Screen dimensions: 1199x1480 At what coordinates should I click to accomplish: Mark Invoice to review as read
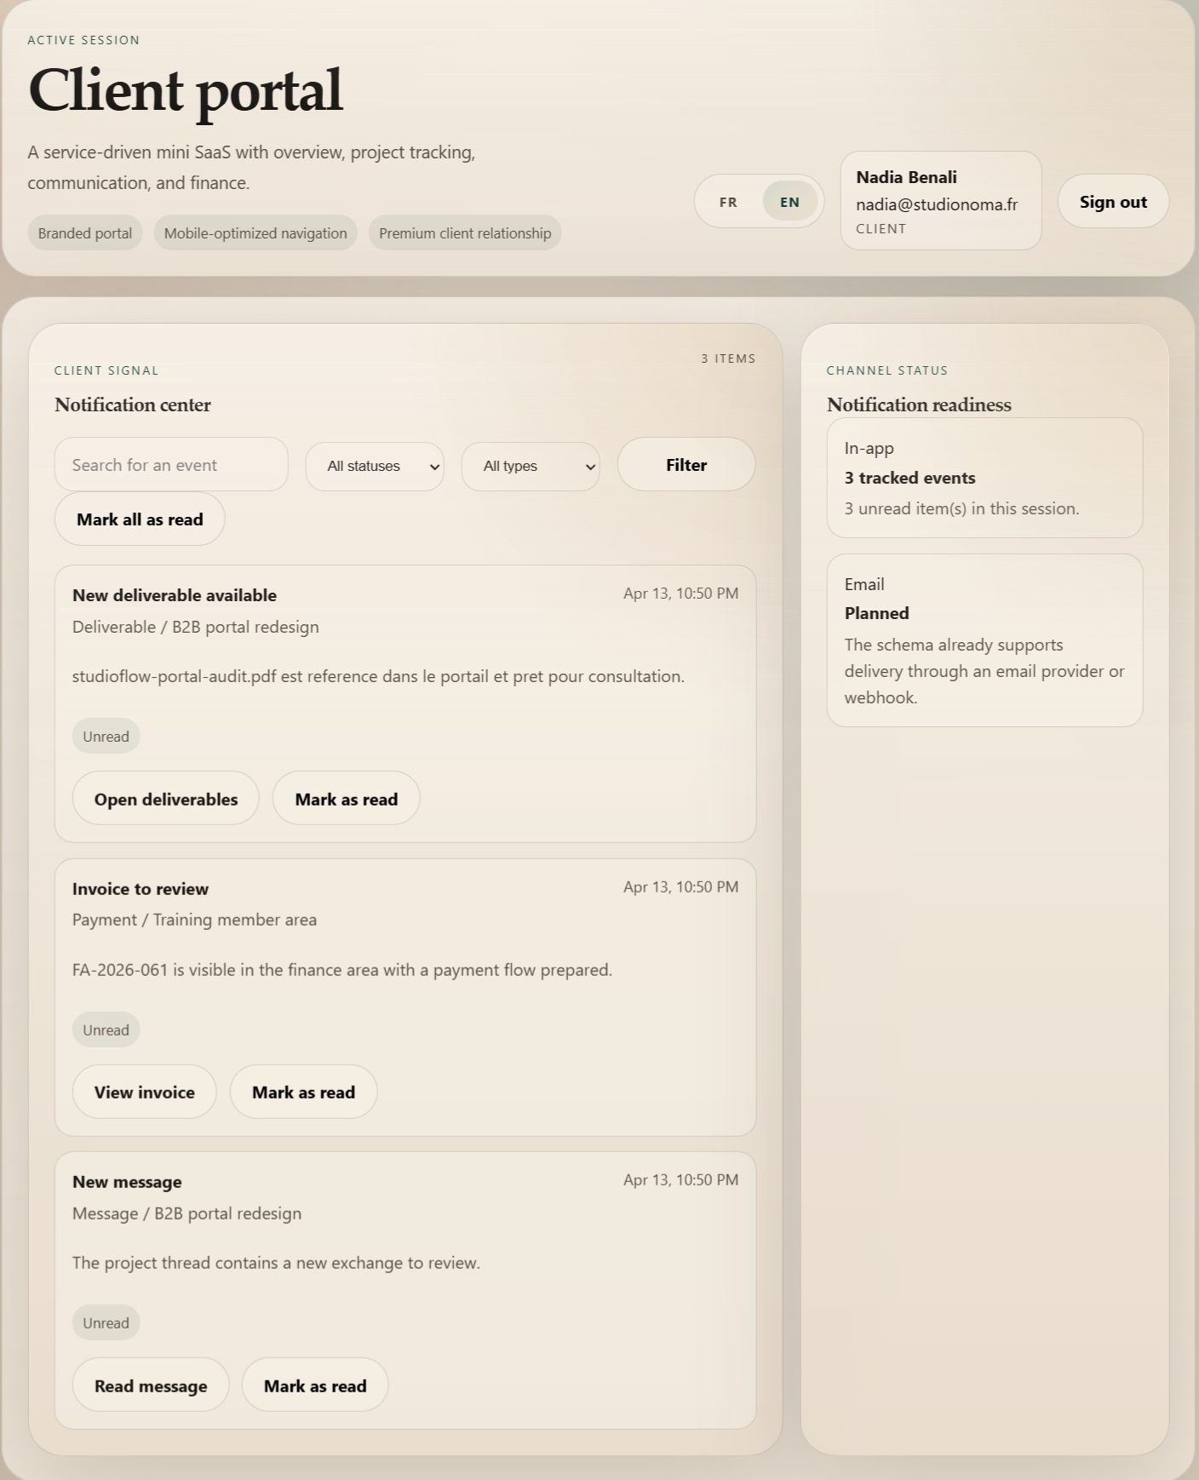click(304, 1092)
